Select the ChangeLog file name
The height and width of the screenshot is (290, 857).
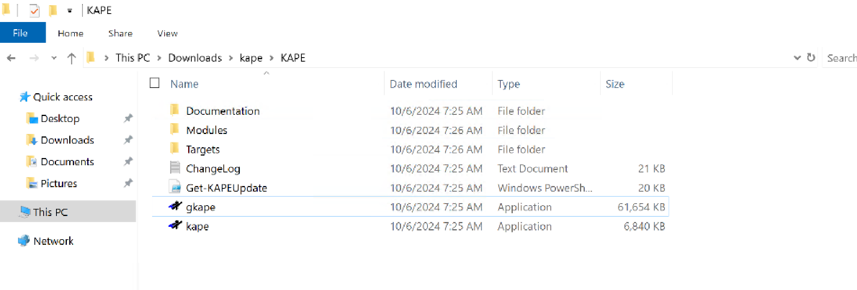tap(213, 169)
